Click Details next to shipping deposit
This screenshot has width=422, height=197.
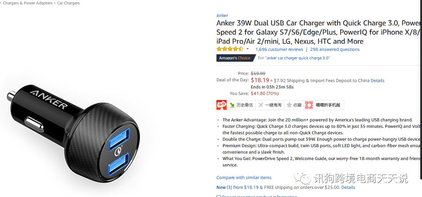[377, 81]
